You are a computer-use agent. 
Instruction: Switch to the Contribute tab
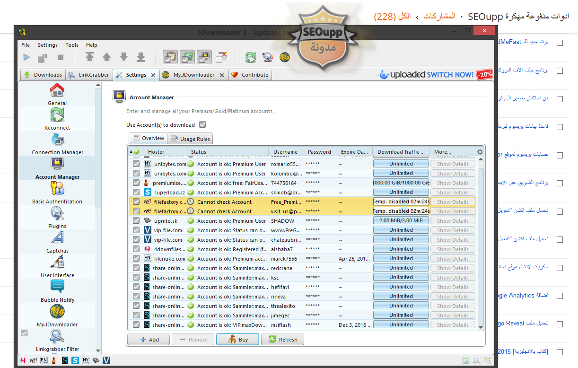point(250,75)
